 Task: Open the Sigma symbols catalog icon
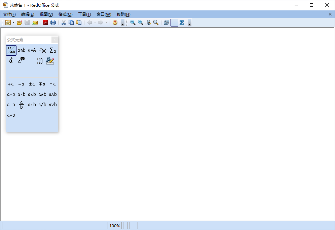[182, 22]
